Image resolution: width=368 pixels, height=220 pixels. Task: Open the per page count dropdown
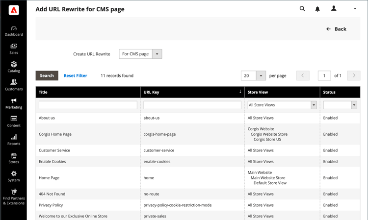point(253,75)
